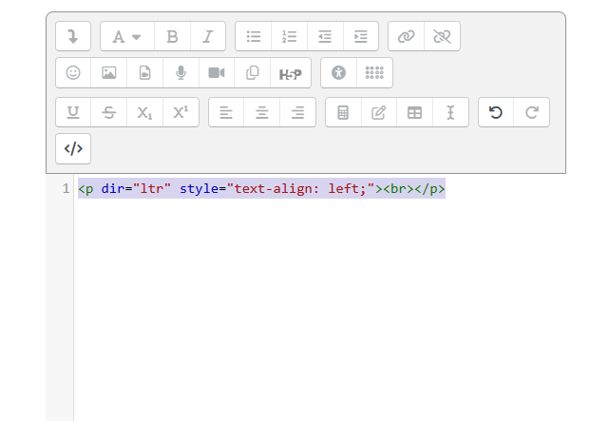Undo the last action

(496, 112)
